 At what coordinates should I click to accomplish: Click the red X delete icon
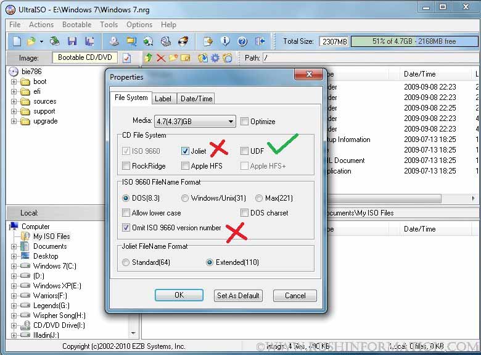161,58
